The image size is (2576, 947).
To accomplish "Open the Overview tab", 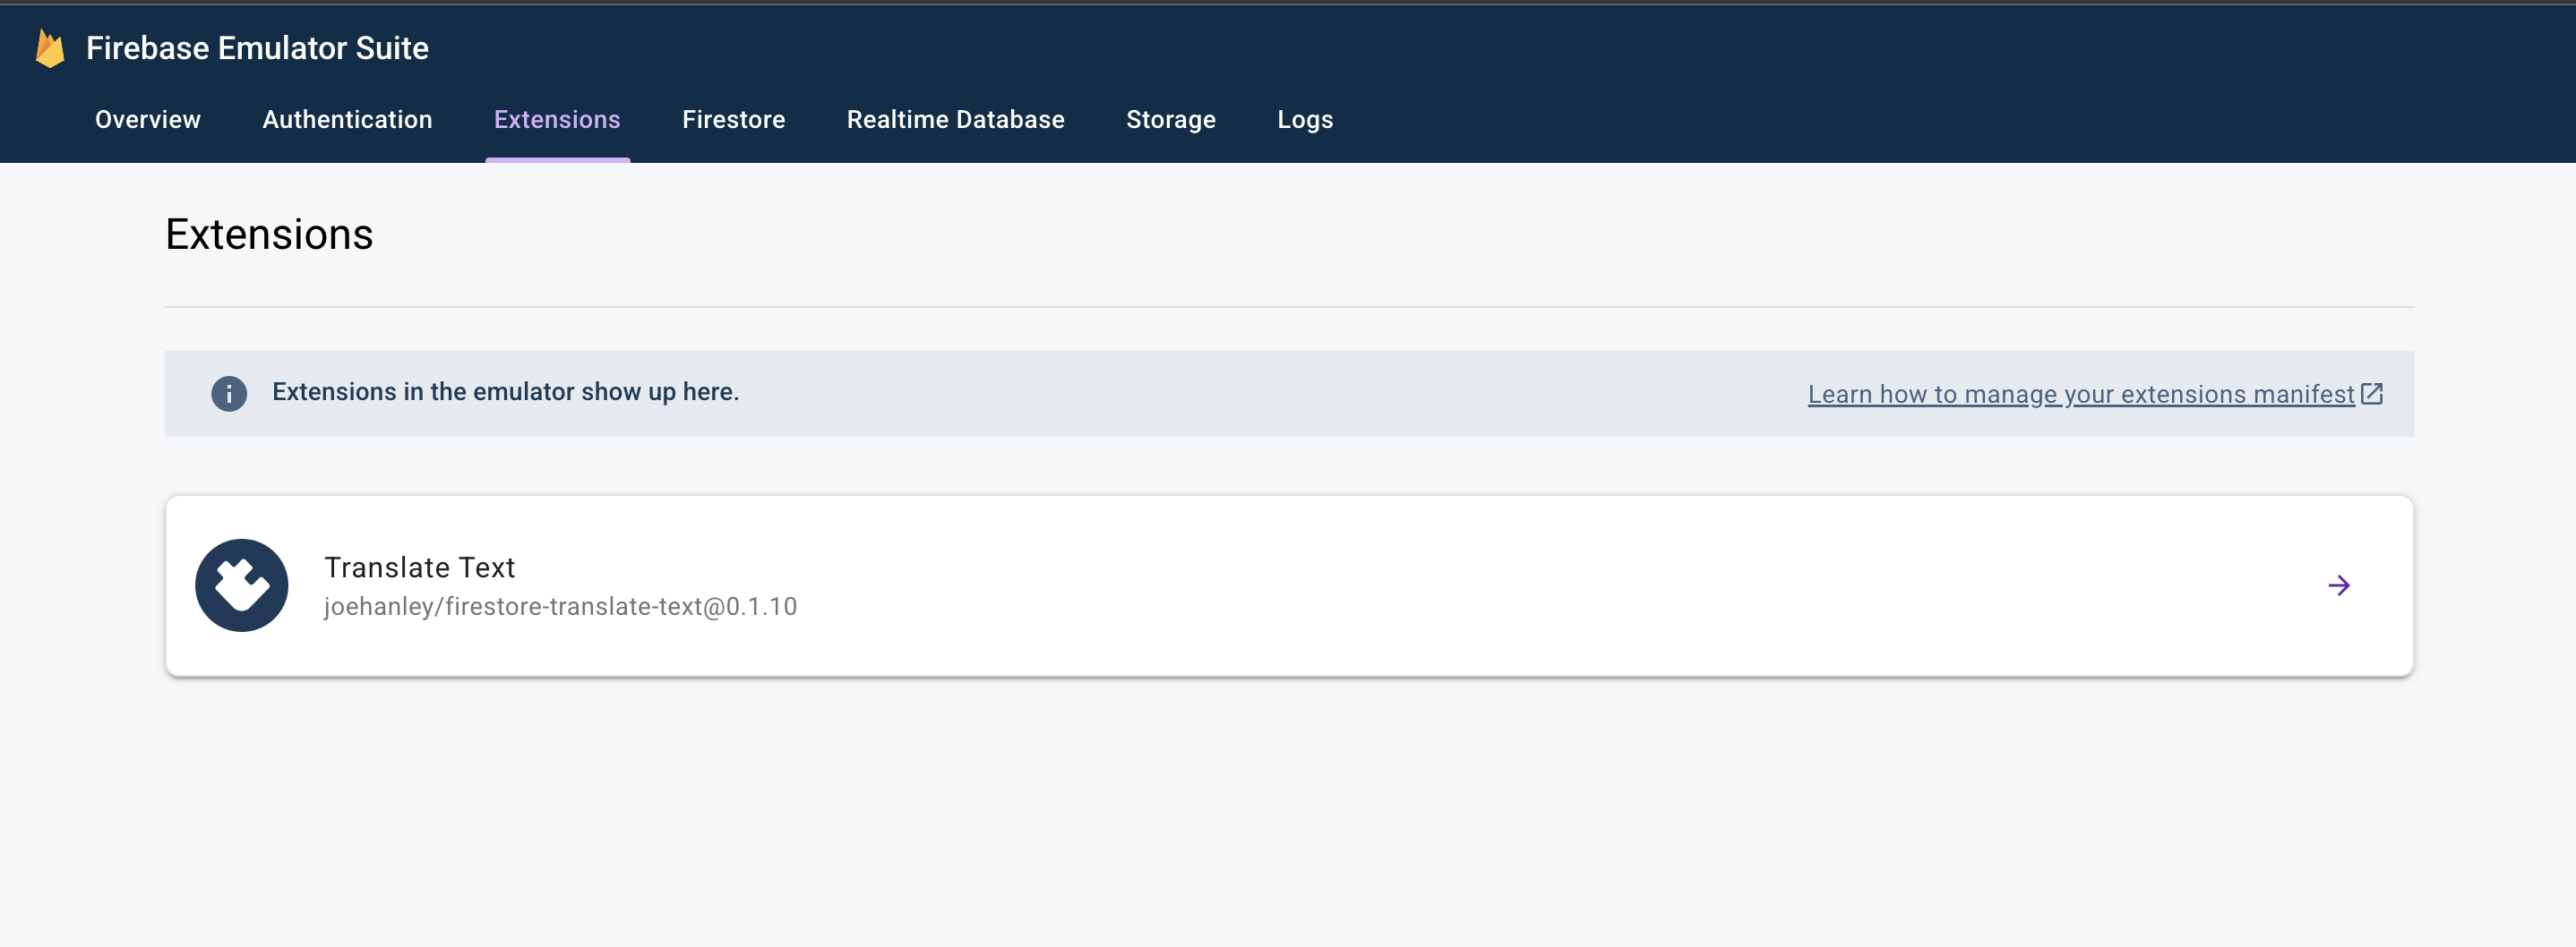I will [x=148, y=120].
